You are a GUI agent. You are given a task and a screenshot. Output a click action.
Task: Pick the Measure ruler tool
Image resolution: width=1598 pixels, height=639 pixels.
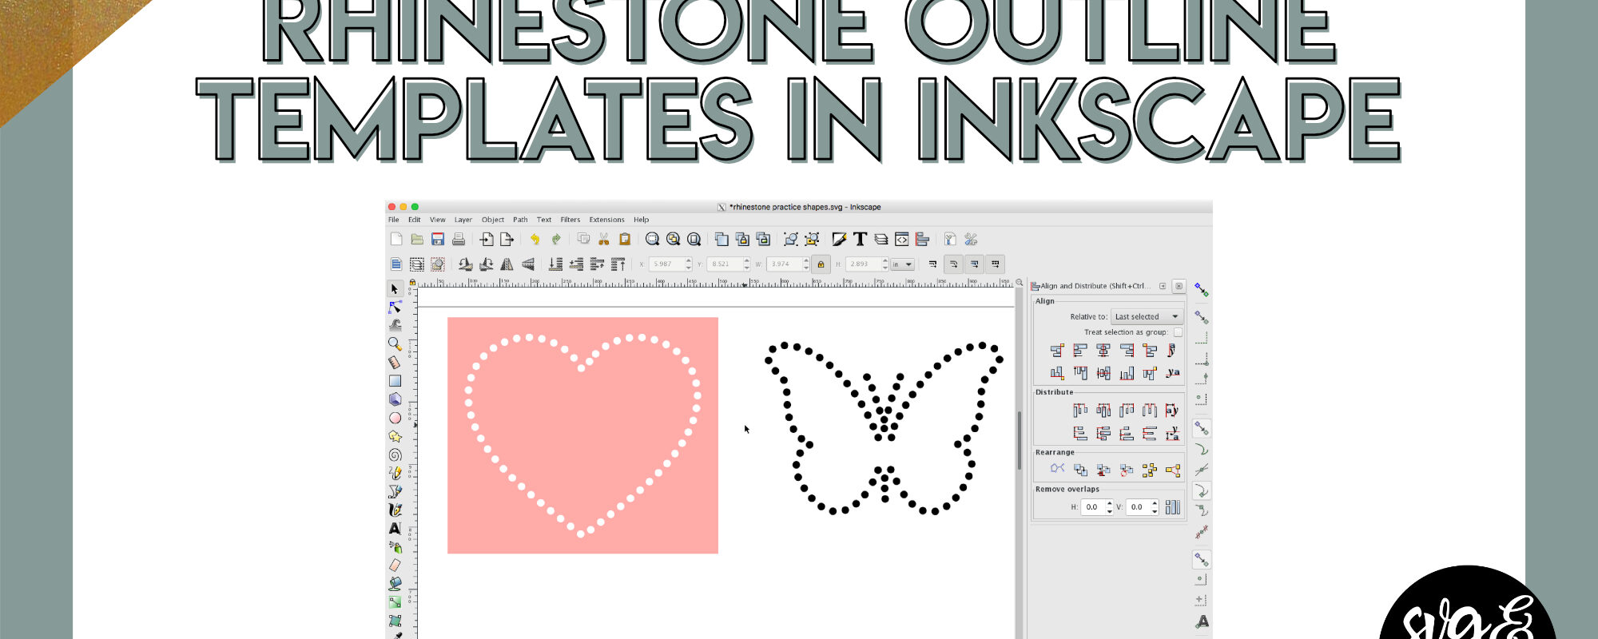[x=395, y=362]
